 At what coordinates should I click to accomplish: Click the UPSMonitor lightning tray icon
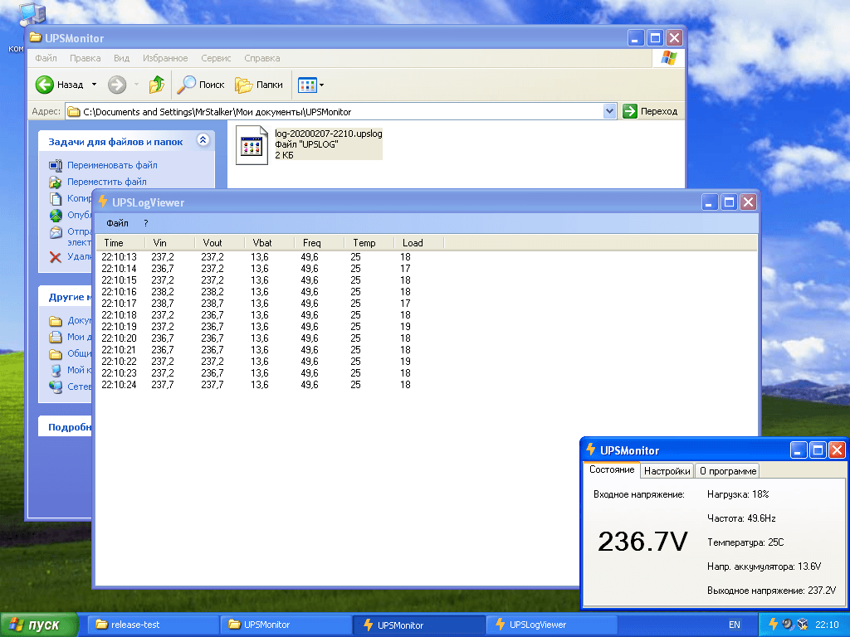click(774, 624)
